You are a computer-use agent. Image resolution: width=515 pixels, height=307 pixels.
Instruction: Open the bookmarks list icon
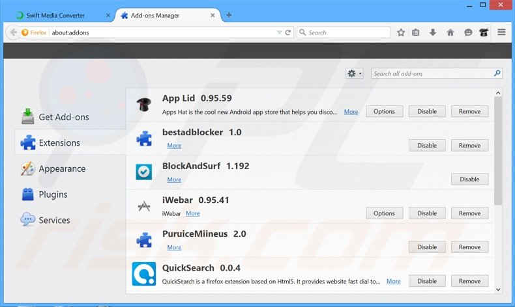click(416, 33)
